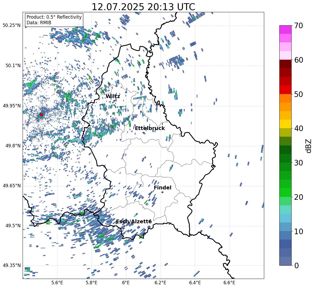The width and height of the screenshot is (315, 288).
Task: Click the 'Data: RMIB' text
Action: 39,23
